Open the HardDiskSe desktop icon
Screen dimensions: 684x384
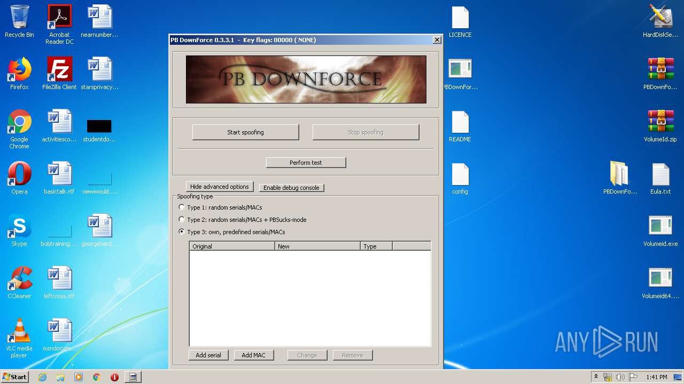point(660,21)
